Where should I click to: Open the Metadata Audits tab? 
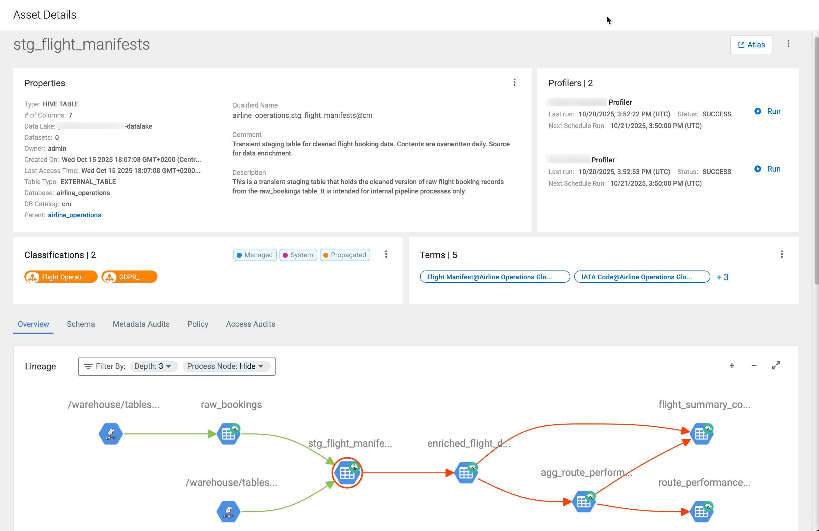point(141,324)
